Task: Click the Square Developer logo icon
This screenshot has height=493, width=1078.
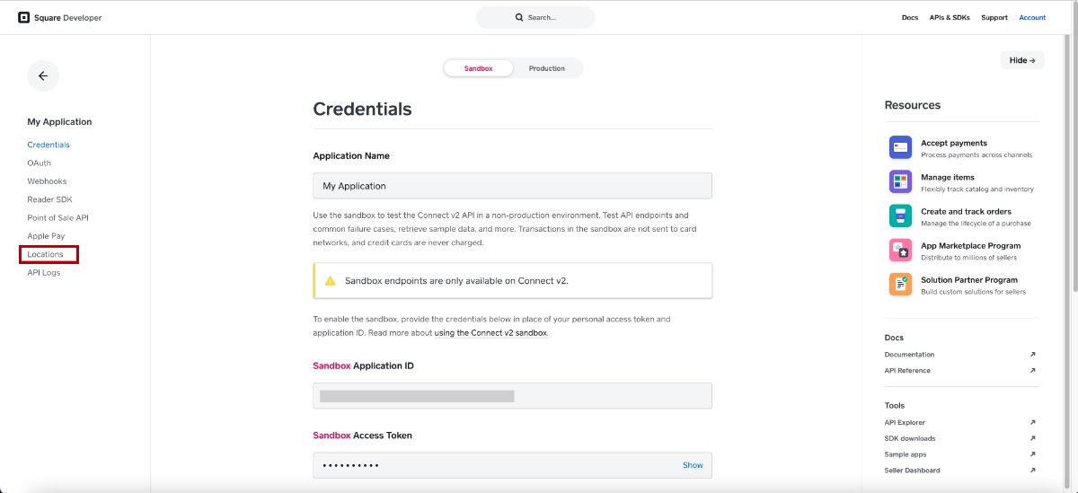Action: [23, 17]
